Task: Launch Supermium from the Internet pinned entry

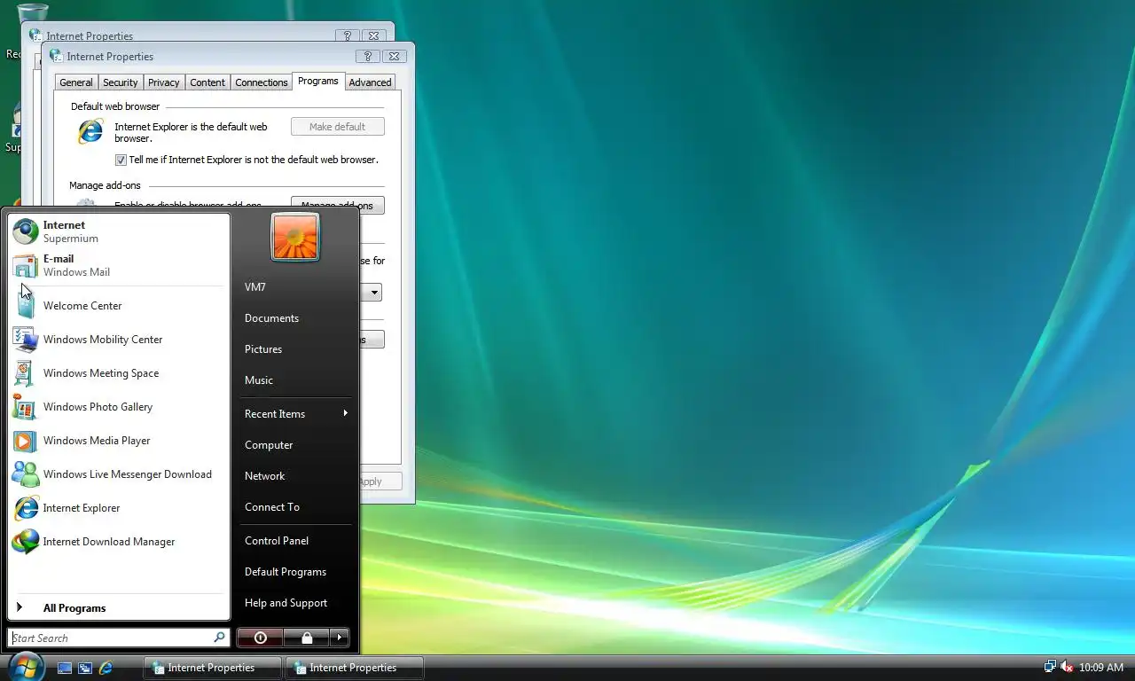Action: click(119, 231)
